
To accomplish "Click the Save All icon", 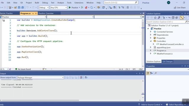I will point(22,7).
